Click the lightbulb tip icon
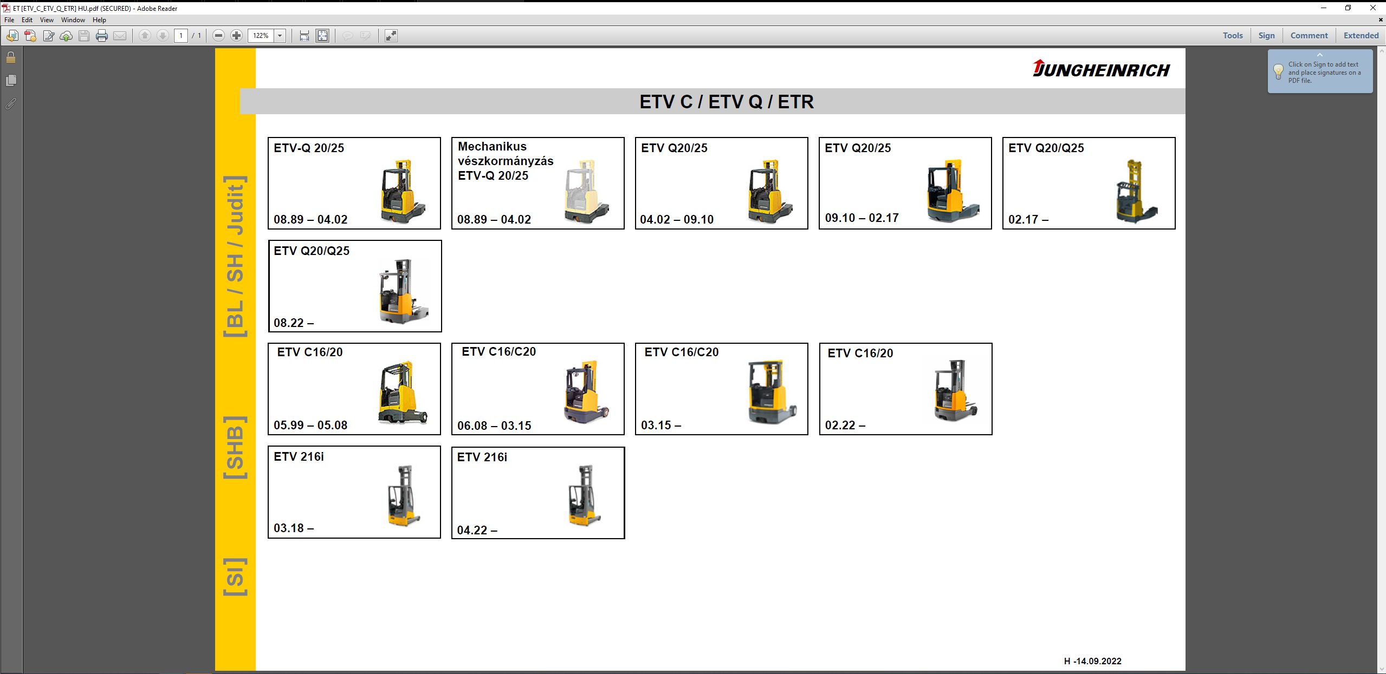Screen dimensions: 1386x674 pyautogui.click(x=1278, y=72)
